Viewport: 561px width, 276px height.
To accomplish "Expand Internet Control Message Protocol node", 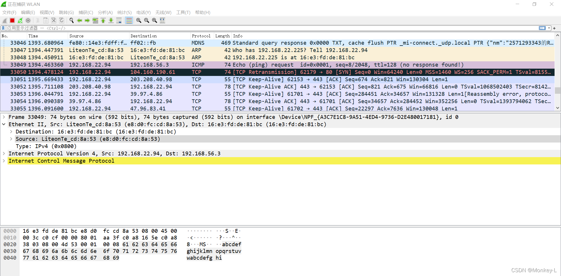I will pyautogui.click(x=4, y=161).
